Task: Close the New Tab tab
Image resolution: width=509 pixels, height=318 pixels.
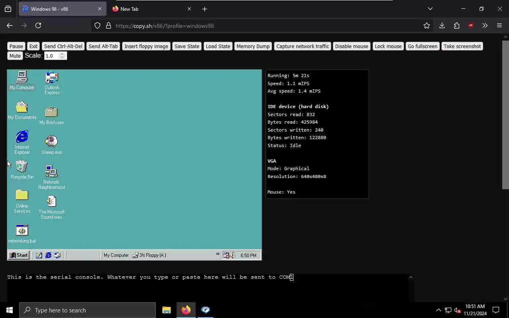Action: click(189, 9)
